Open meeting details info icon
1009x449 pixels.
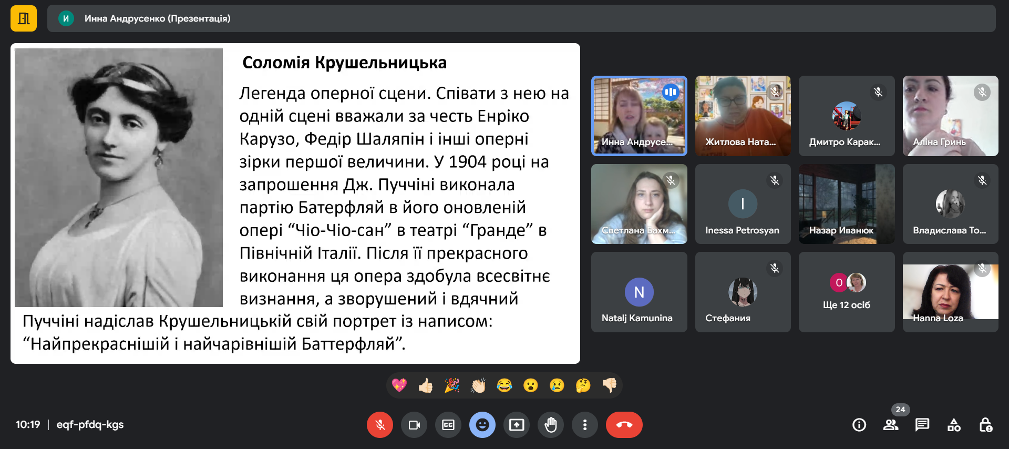point(859,425)
